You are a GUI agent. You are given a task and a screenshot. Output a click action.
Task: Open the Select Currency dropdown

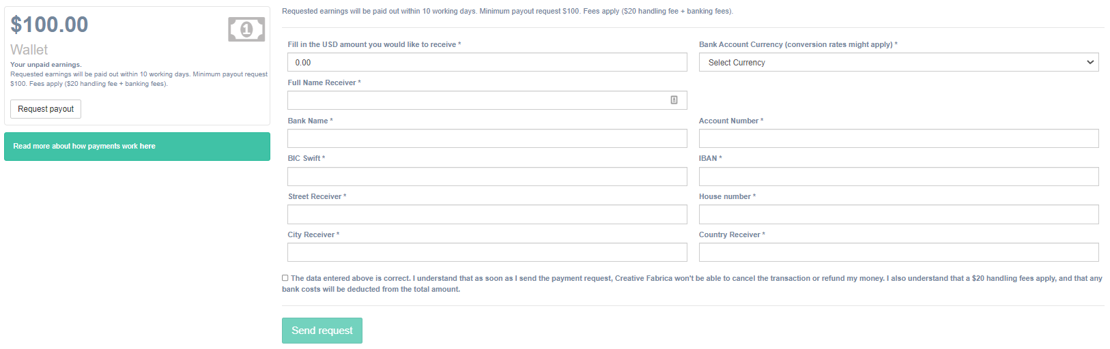[898, 62]
